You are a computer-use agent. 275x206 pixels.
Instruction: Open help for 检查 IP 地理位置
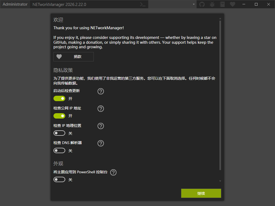click(100, 126)
